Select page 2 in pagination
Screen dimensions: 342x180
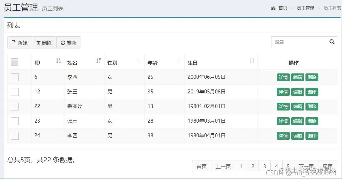(253, 166)
